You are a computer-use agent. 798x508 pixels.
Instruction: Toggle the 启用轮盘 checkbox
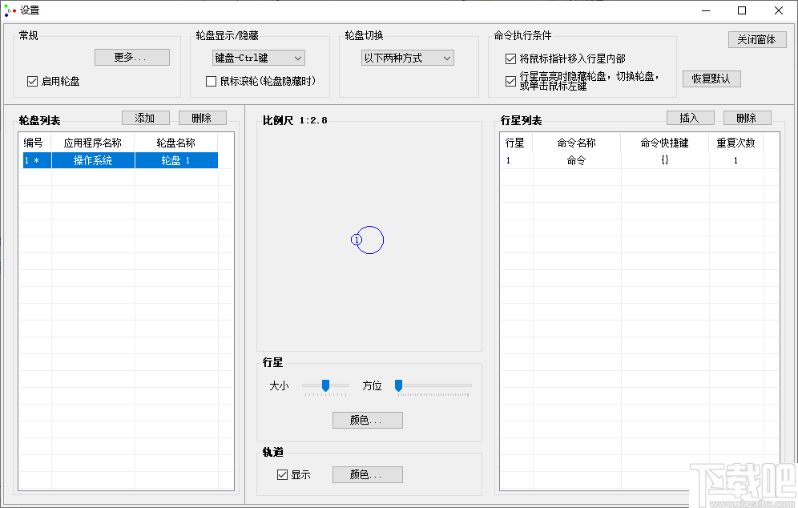32,81
